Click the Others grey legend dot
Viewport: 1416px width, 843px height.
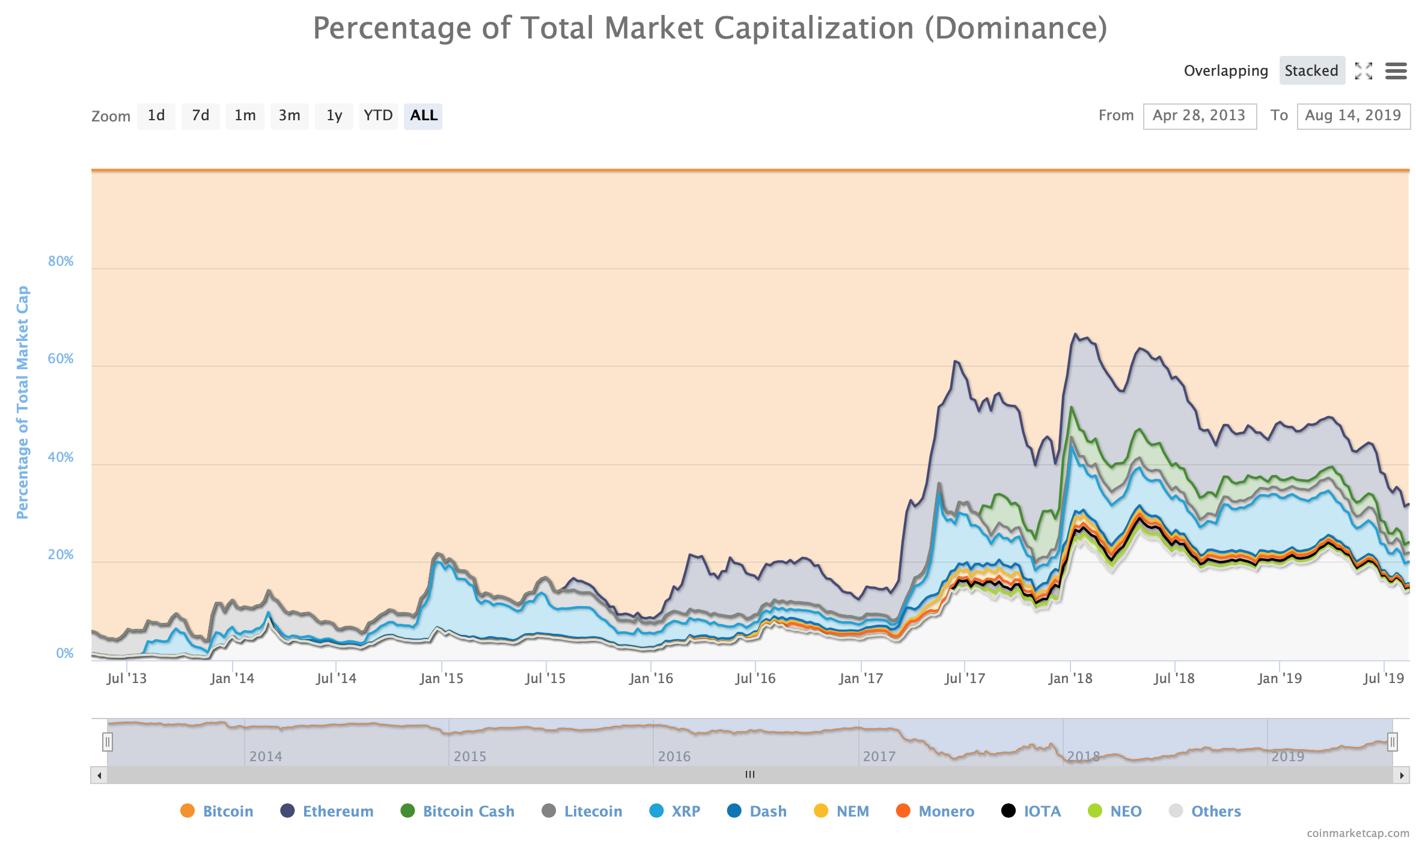click(x=1176, y=811)
